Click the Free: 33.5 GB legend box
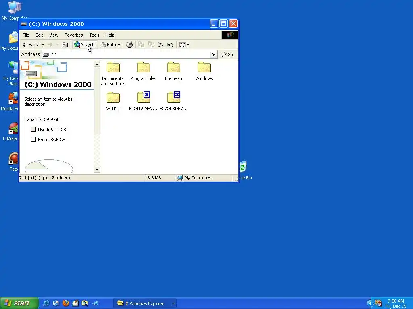Screen dimensions: 413x309 33,139
